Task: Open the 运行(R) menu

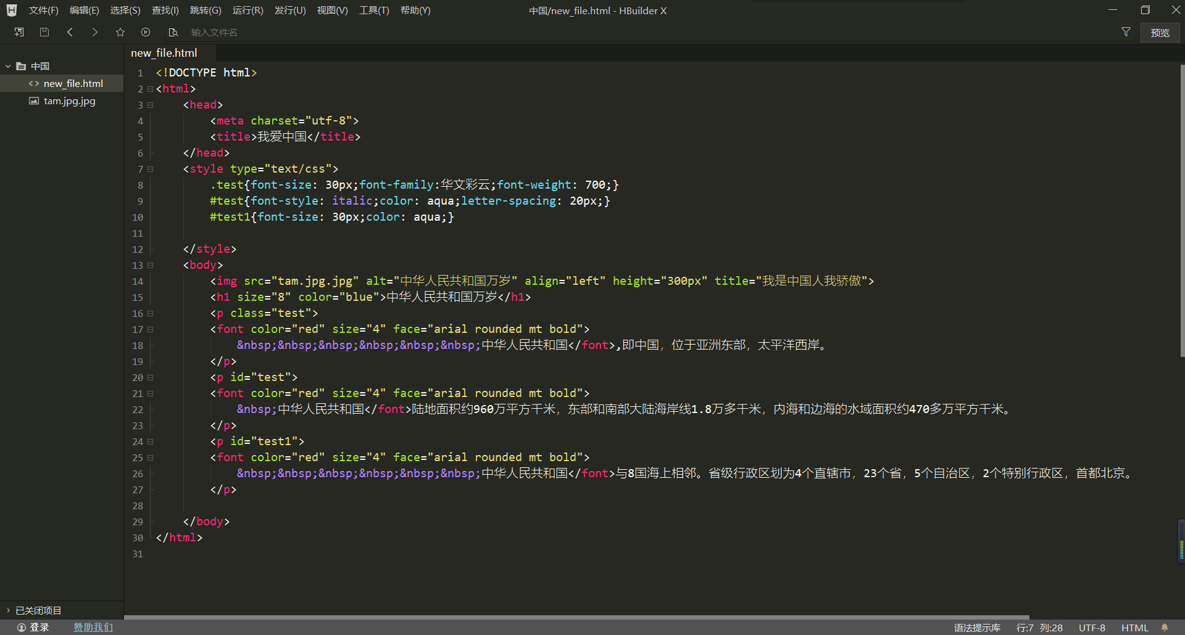Action: point(247,10)
